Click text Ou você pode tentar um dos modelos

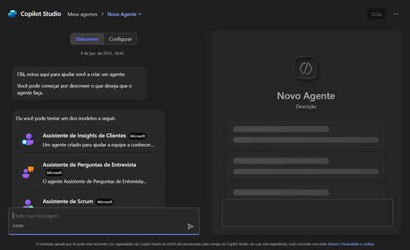coord(65,118)
